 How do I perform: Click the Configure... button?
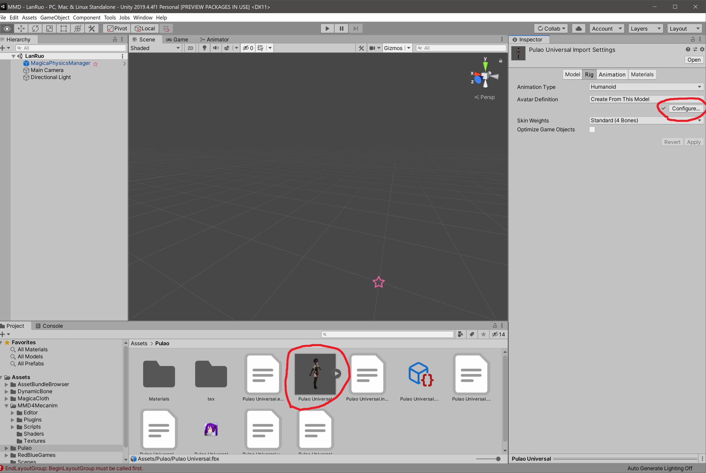[686, 109]
